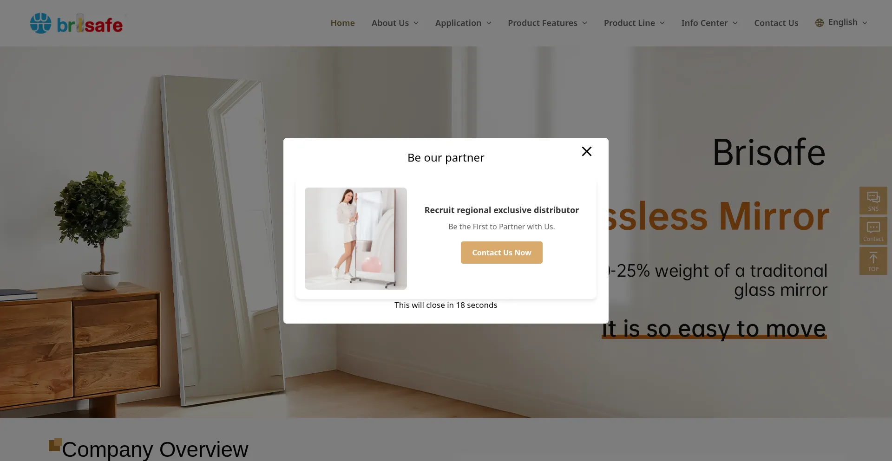Expand the Application dropdown arrow
Viewport: 892px width, 461px height.
coord(489,23)
